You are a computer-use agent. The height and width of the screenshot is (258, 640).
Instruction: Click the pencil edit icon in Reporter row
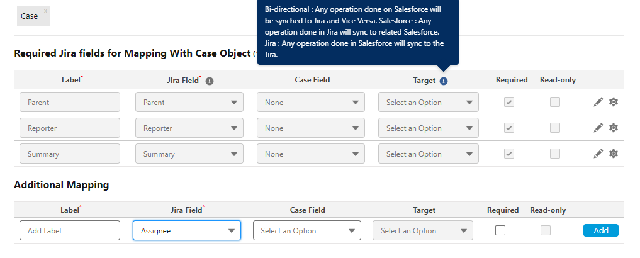pyautogui.click(x=598, y=128)
